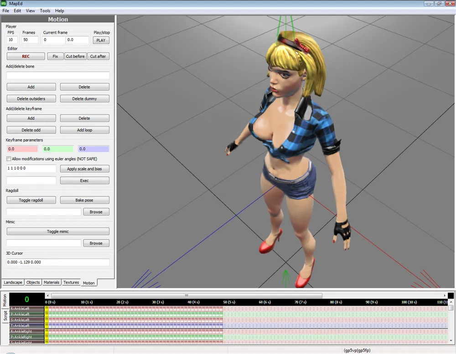The width and height of the screenshot is (456, 354).
Task: Click the MapEd application icon in title bar
Action: (x=4, y=4)
